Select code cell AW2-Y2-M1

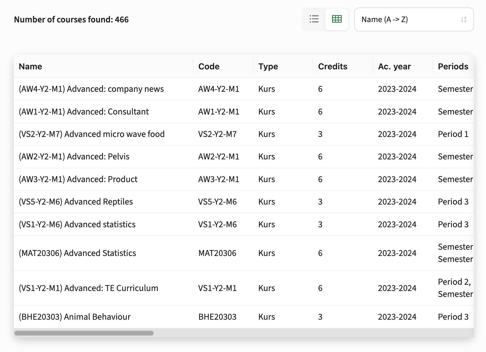pyautogui.click(x=219, y=157)
